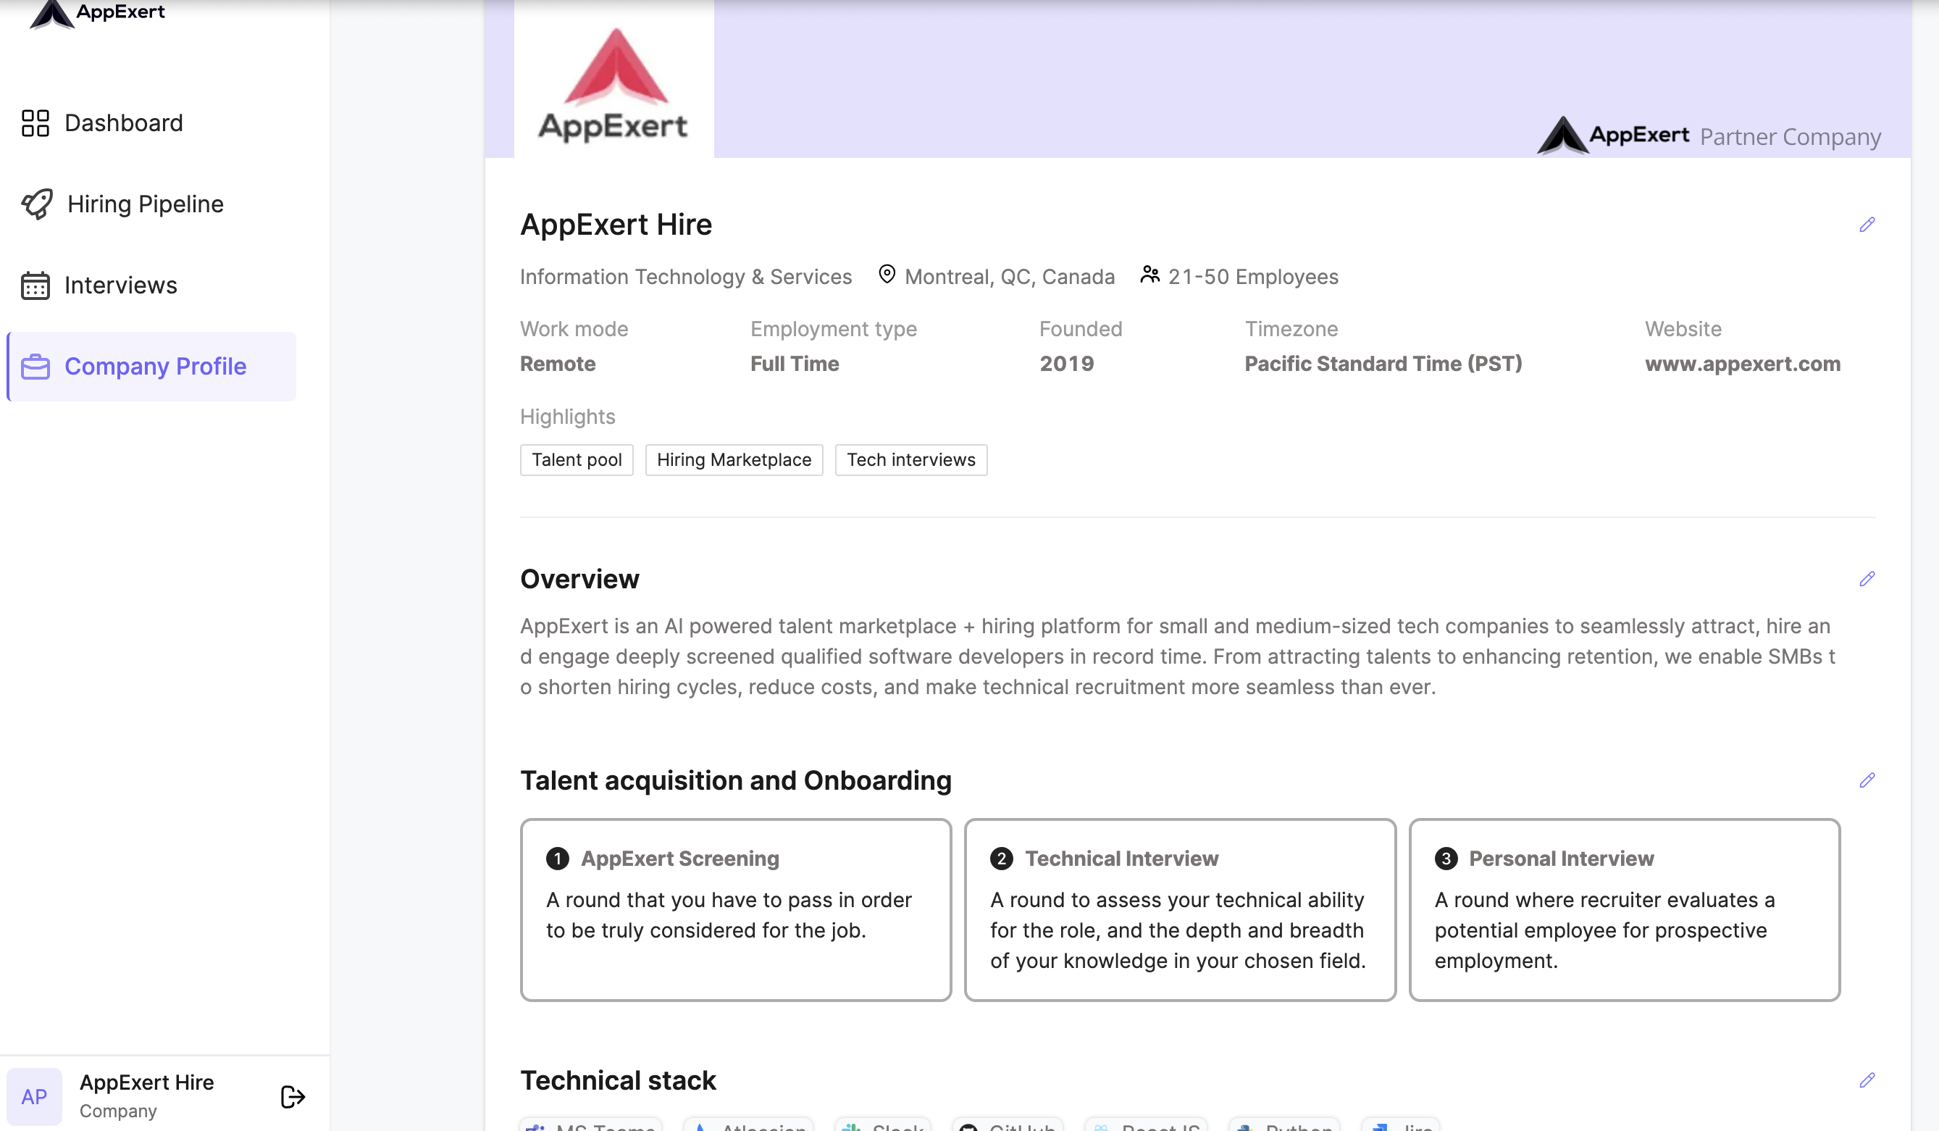This screenshot has width=1939, height=1131.
Task: Click the Remote work mode value
Action: point(558,364)
